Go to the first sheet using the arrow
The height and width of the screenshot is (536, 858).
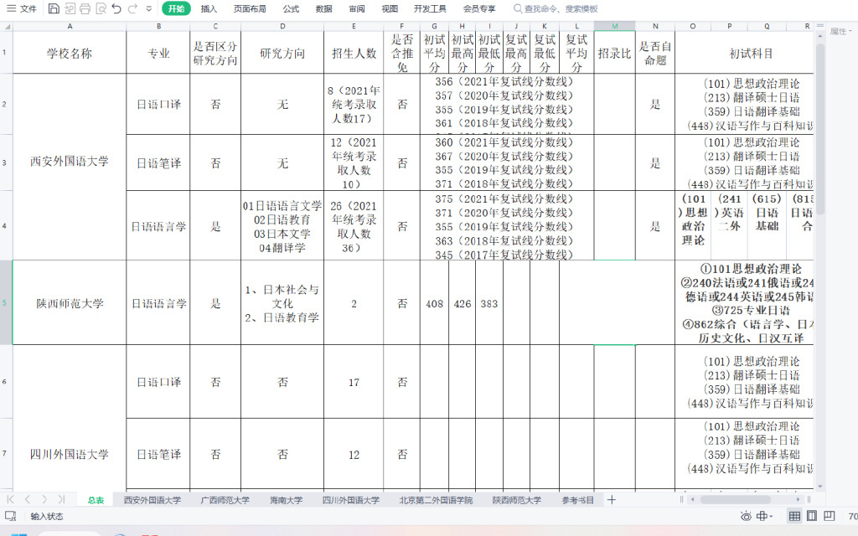coord(10,499)
